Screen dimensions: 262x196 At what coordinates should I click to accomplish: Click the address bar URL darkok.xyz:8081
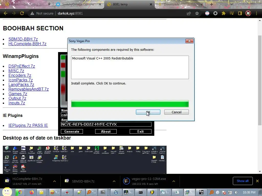click(x=70, y=13)
